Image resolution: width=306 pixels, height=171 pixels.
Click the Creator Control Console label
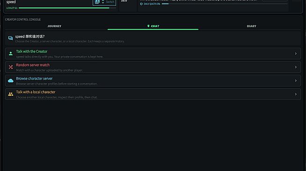click(23, 20)
